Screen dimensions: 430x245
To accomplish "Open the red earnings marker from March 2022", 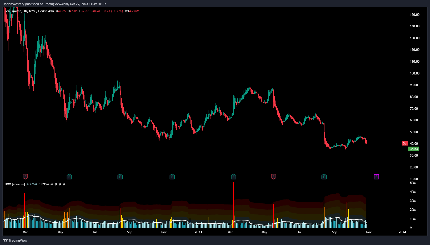I will (x=25, y=177).
